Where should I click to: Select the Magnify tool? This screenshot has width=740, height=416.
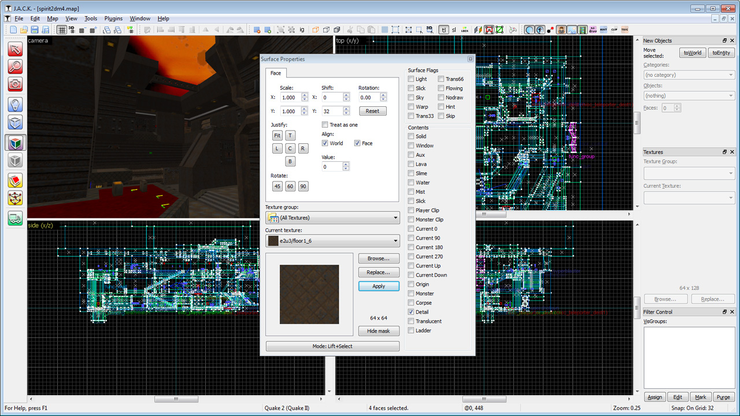[x=15, y=66]
